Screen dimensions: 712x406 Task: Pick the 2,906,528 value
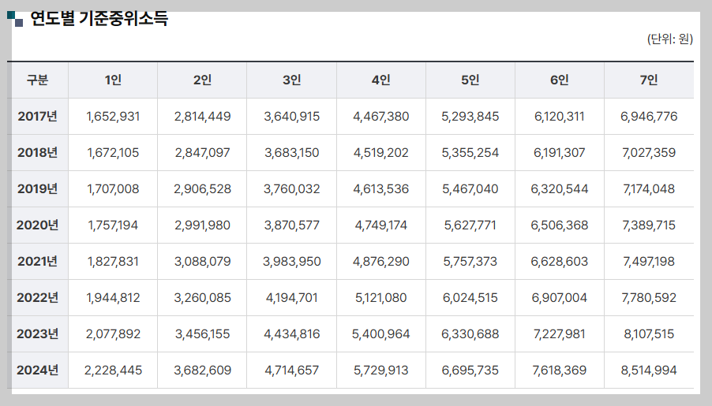pyautogui.click(x=203, y=189)
